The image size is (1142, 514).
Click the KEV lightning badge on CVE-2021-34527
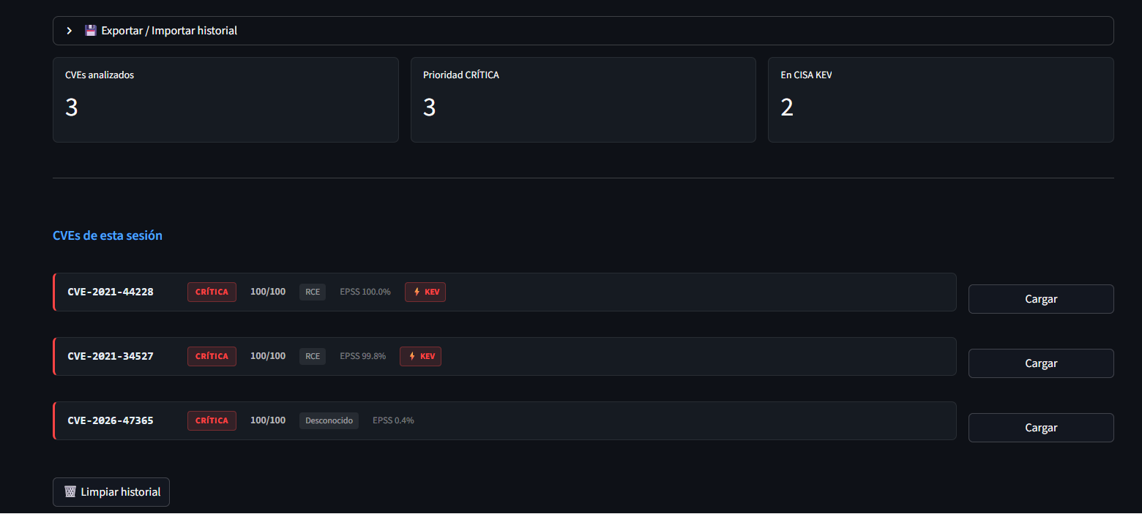click(x=420, y=356)
